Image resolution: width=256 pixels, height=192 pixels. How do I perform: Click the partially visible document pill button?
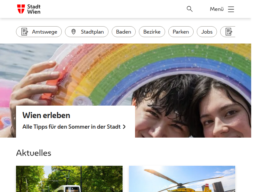pyautogui.click(x=228, y=32)
